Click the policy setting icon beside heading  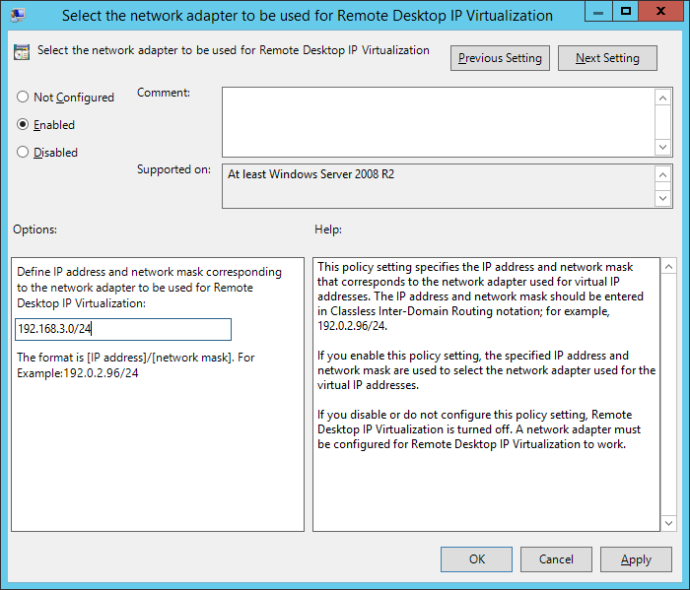(x=22, y=52)
